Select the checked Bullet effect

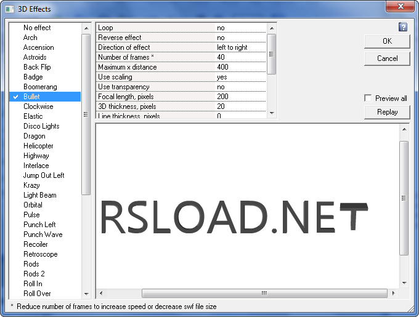(45, 97)
